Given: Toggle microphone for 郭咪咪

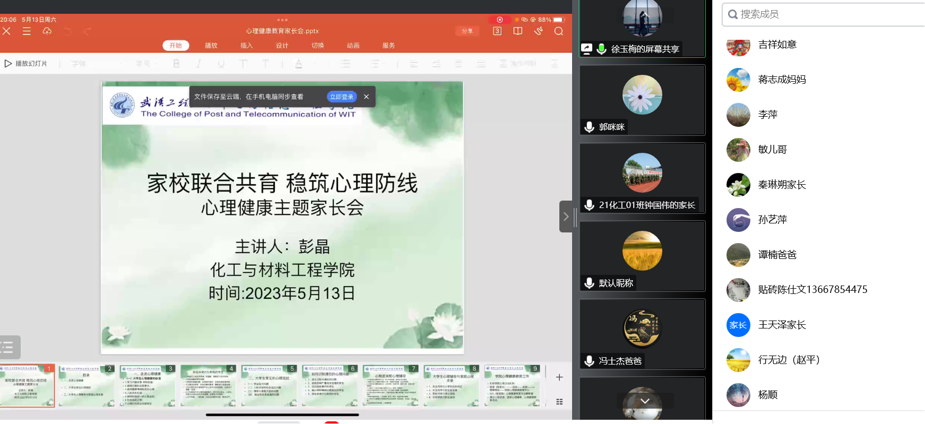Looking at the screenshot, I should [x=589, y=127].
